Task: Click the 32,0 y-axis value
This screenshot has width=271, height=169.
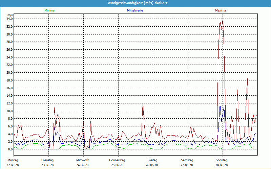Action: (10, 27)
